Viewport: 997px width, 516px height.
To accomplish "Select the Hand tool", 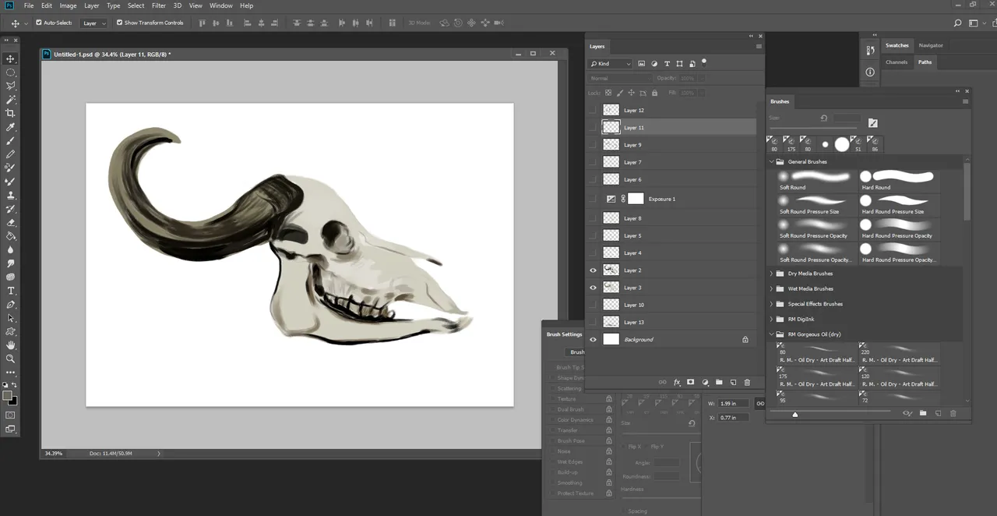I will pos(11,345).
